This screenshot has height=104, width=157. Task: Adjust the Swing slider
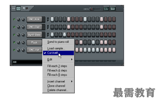coord(91,9)
